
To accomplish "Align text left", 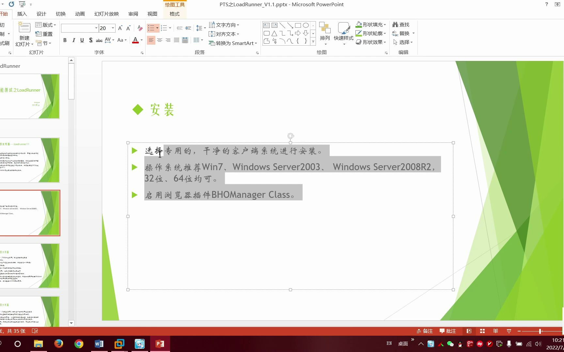I will coord(151,40).
